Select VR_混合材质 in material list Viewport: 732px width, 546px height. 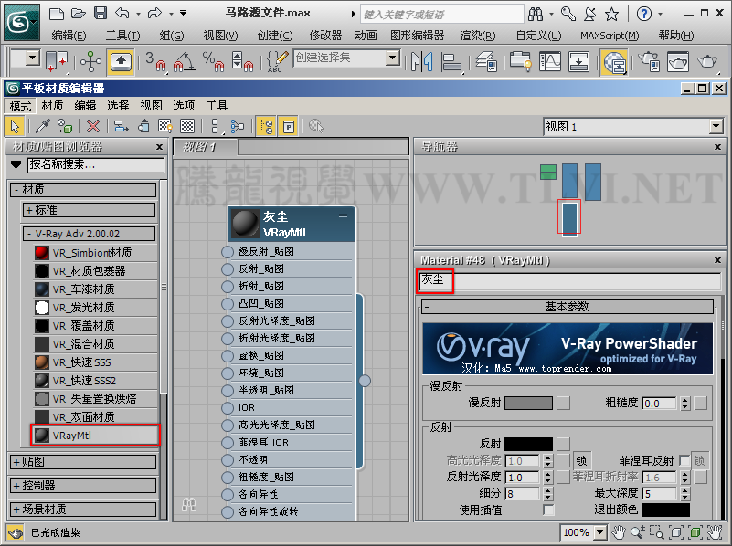click(x=95, y=344)
